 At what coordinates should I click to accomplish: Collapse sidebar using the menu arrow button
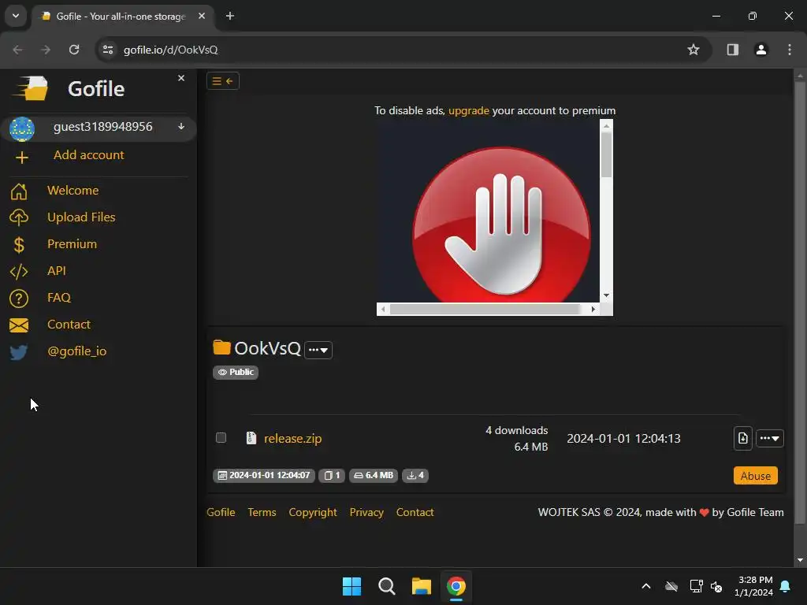[x=223, y=81]
